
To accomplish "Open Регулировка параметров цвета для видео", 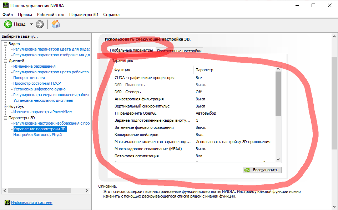I will (x=51, y=49).
